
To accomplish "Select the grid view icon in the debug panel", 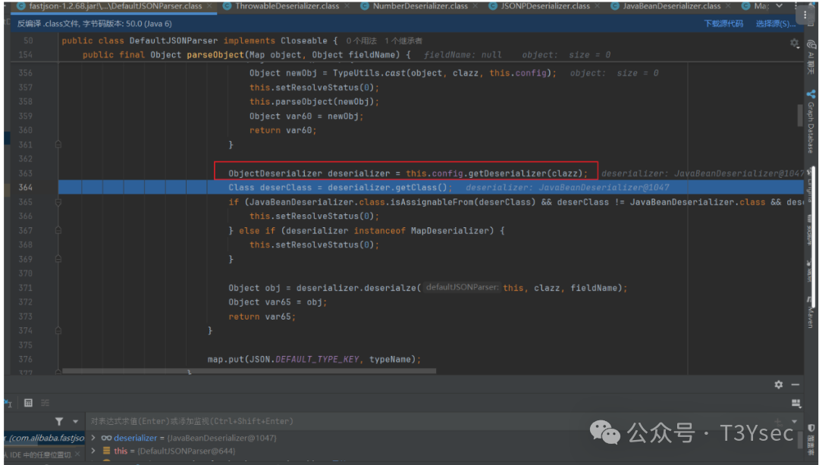I will click(x=28, y=402).
